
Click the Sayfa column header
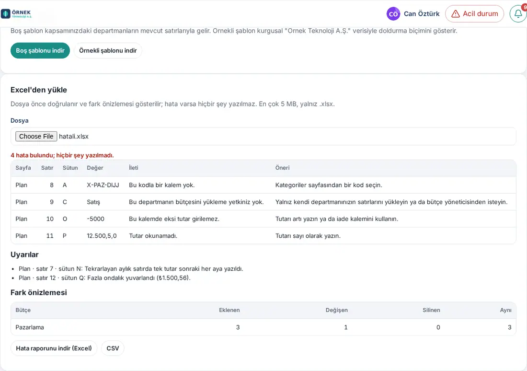coord(23,168)
